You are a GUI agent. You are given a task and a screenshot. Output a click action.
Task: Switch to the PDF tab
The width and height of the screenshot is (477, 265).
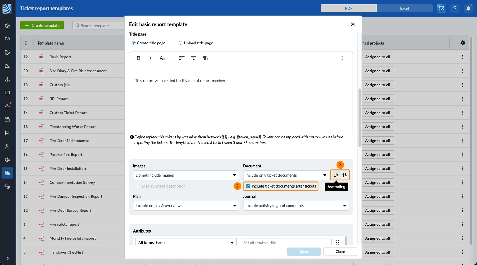349,8
